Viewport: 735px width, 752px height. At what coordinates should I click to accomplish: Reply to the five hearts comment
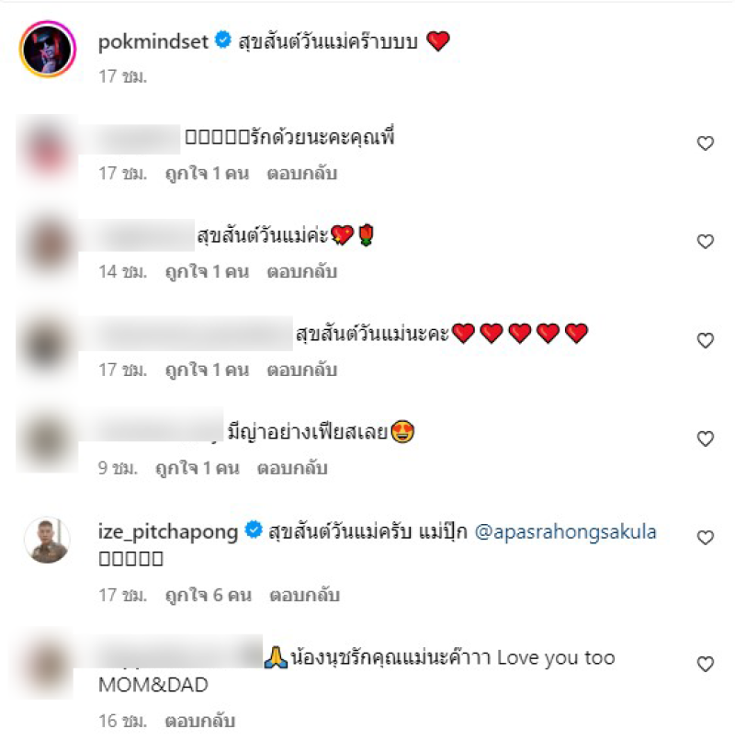coord(302,370)
